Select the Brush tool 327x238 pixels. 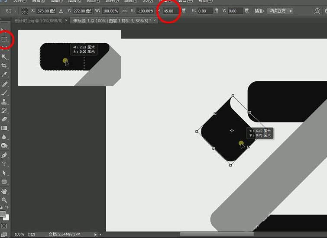click(x=4, y=93)
